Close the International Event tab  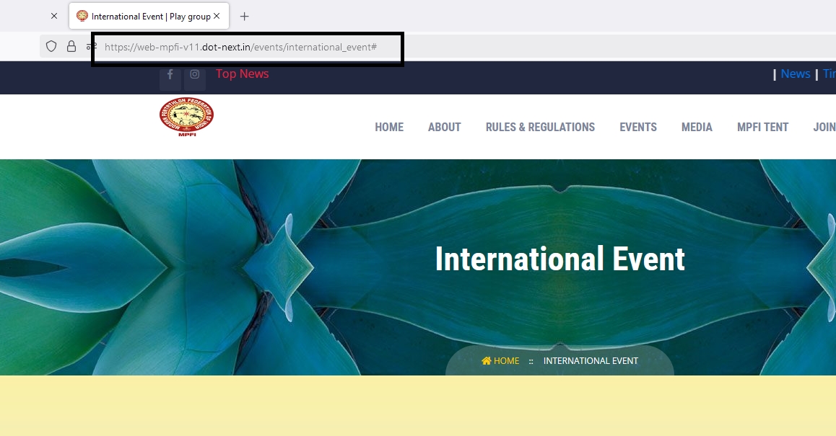click(x=217, y=16)
